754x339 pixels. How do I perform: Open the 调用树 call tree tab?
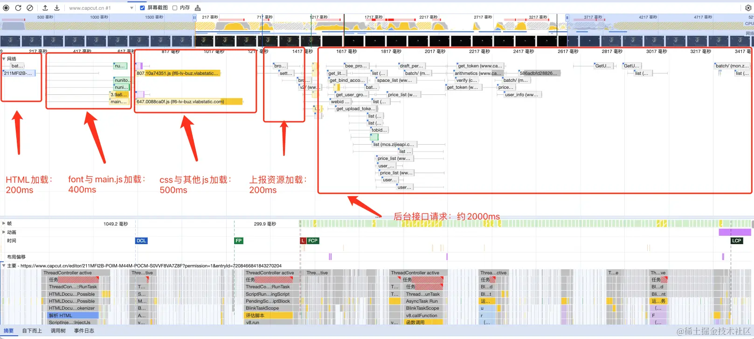[x=58, y=331]
